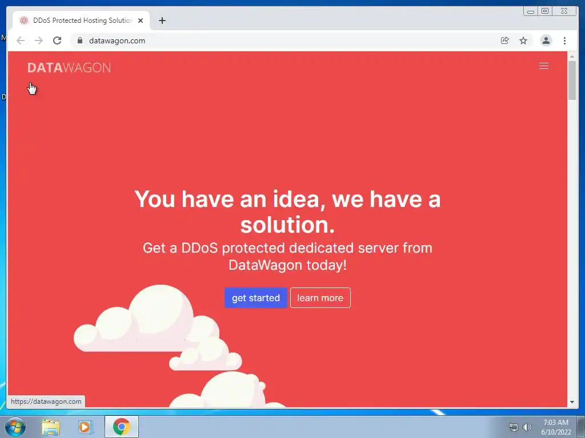
Task: Click the tab's DataWagon favicon
Action: [x=24, y=21]
